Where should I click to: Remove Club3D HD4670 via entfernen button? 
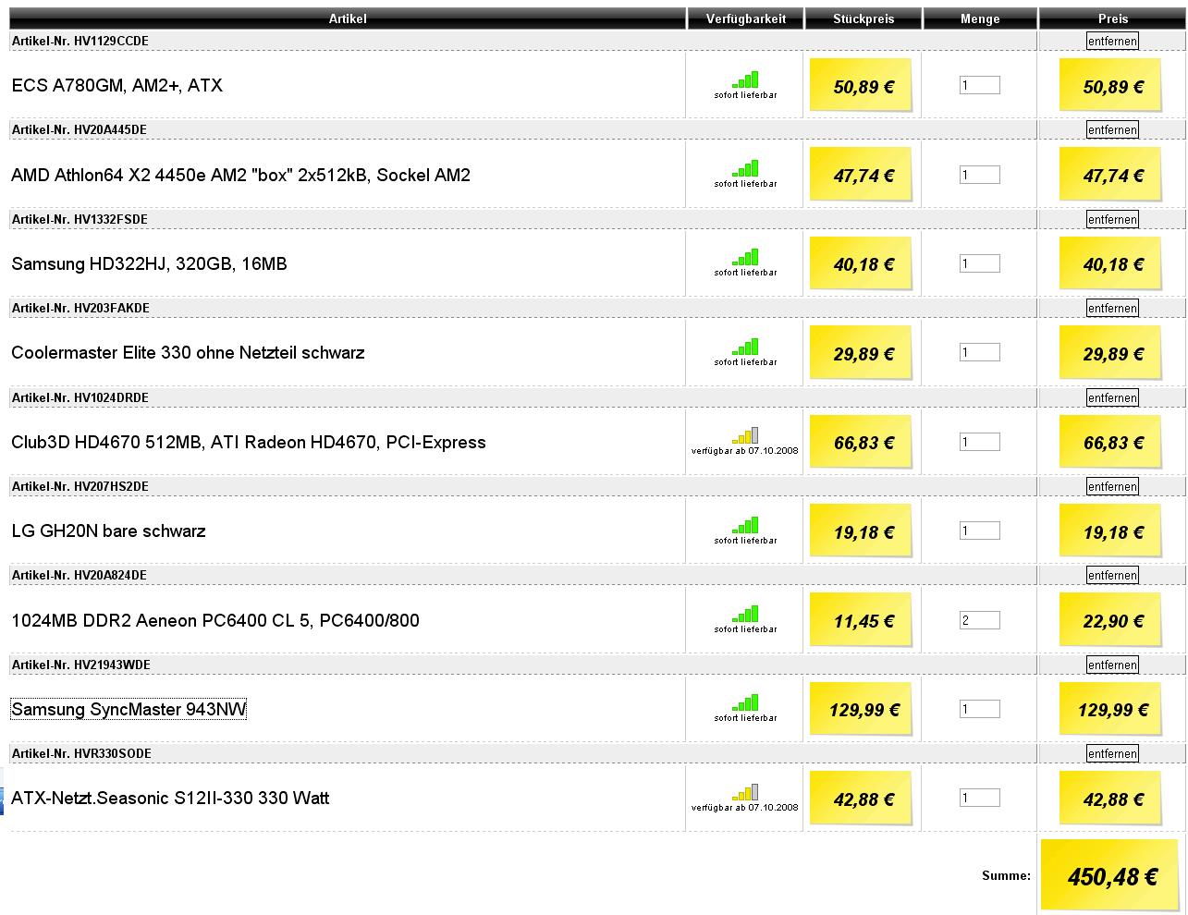(x=1112, y=397)
